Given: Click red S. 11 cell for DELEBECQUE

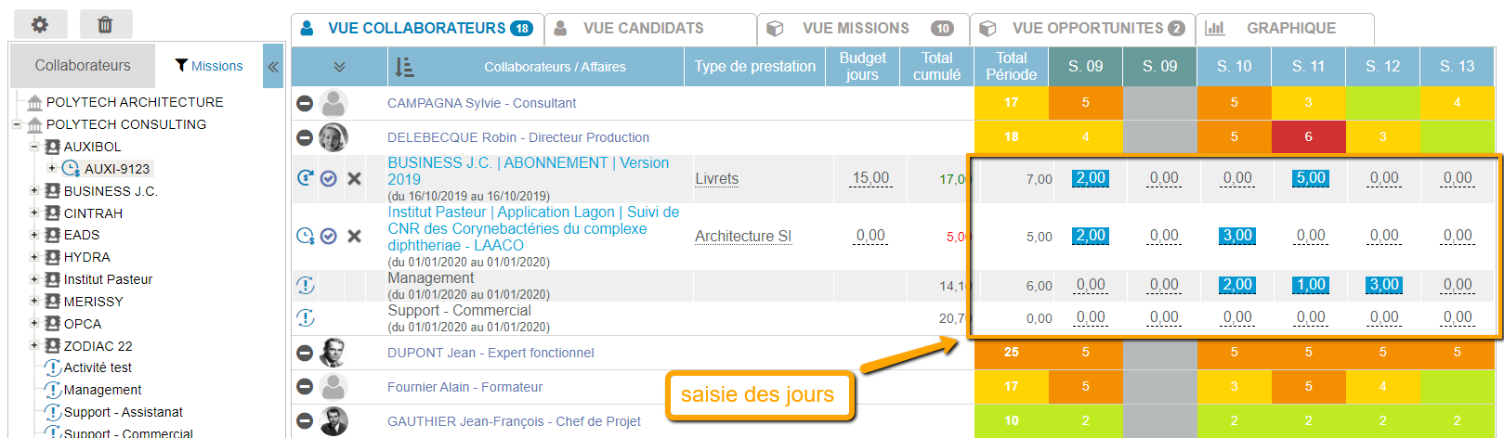Looking at the screenshot, I should coord(1308,136).
